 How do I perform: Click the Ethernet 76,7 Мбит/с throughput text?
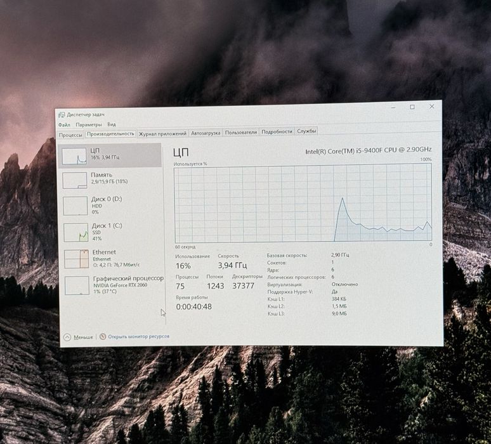(116, 265)
